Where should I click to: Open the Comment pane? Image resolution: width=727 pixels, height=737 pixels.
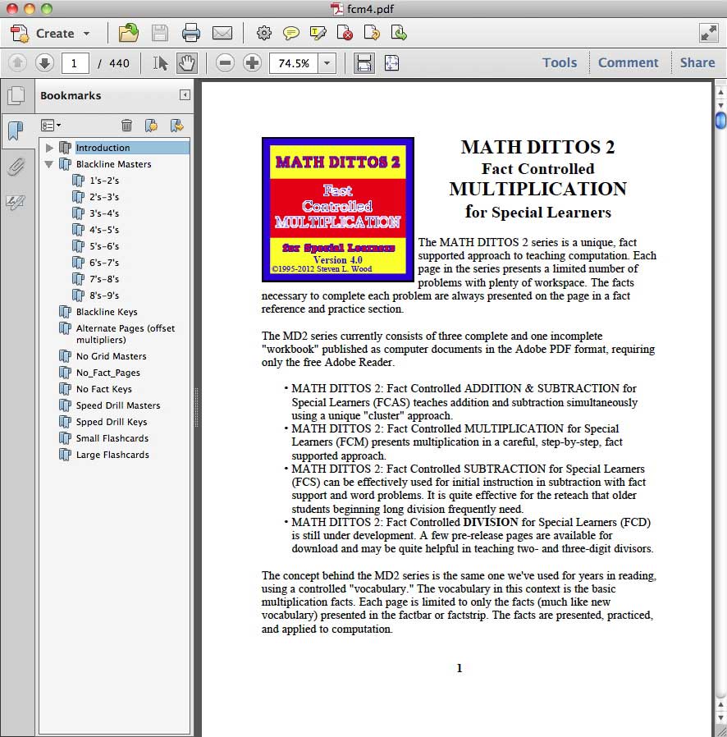(x=628, y=63)
